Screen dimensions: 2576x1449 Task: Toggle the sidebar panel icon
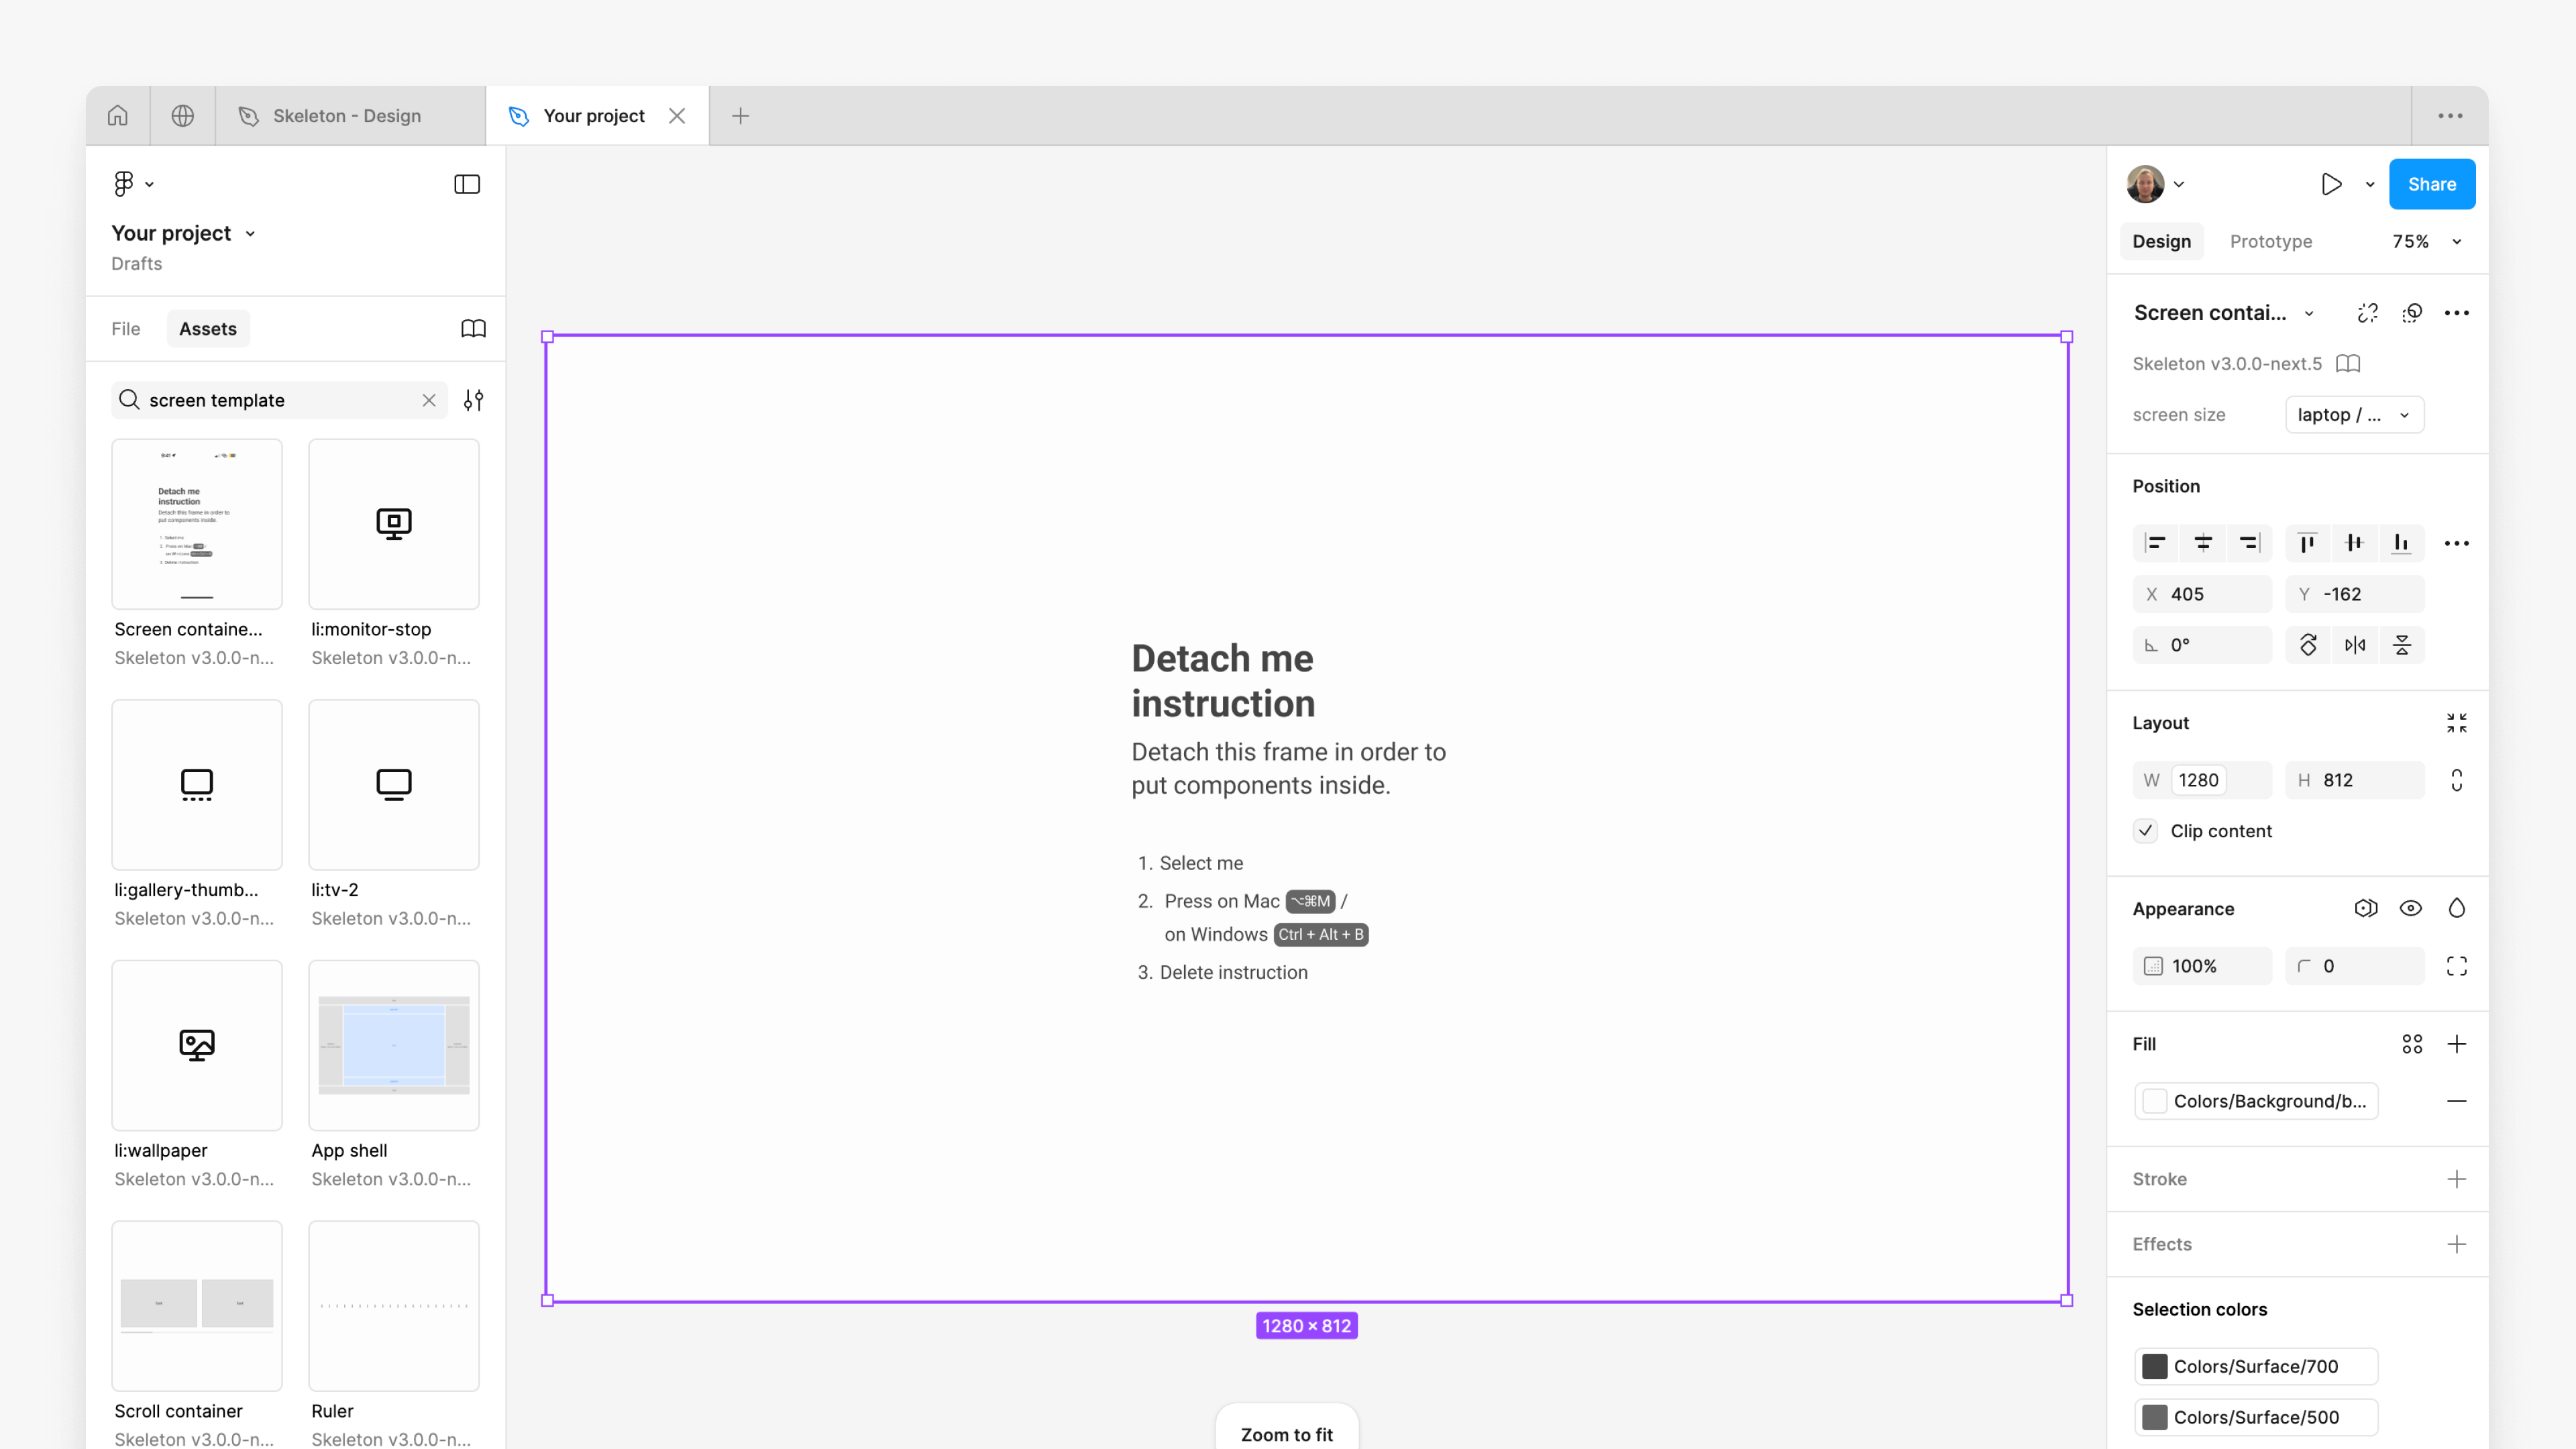[467, 184]
